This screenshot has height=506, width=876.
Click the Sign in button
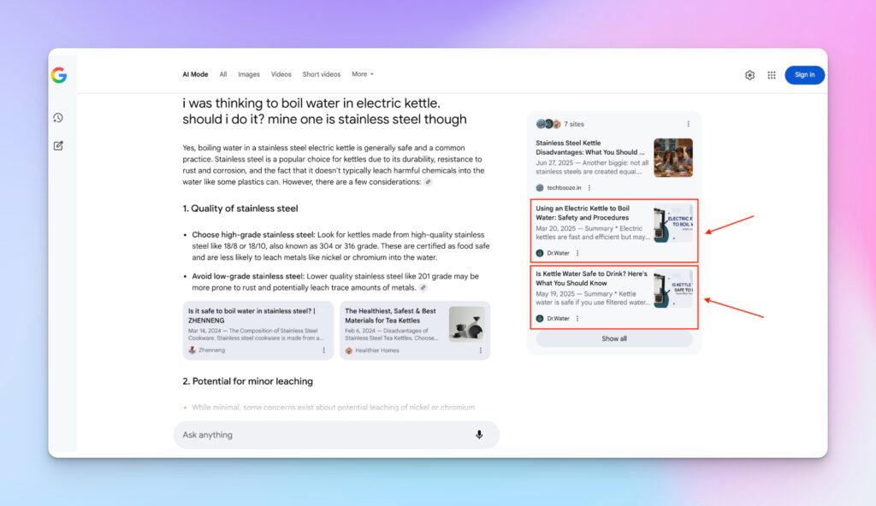804,75
